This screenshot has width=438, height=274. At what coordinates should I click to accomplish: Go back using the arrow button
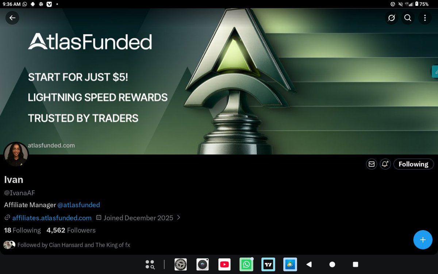12,18
